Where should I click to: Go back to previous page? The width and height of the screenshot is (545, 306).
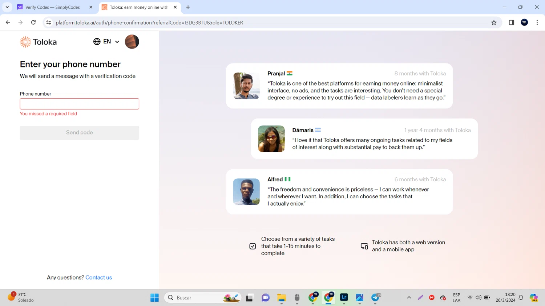[x=8, y=22]
